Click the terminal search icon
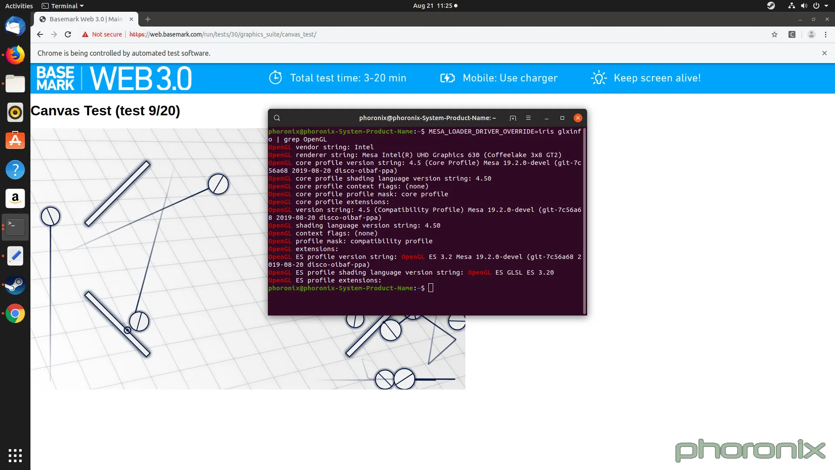835x470 pixels. 277,118
